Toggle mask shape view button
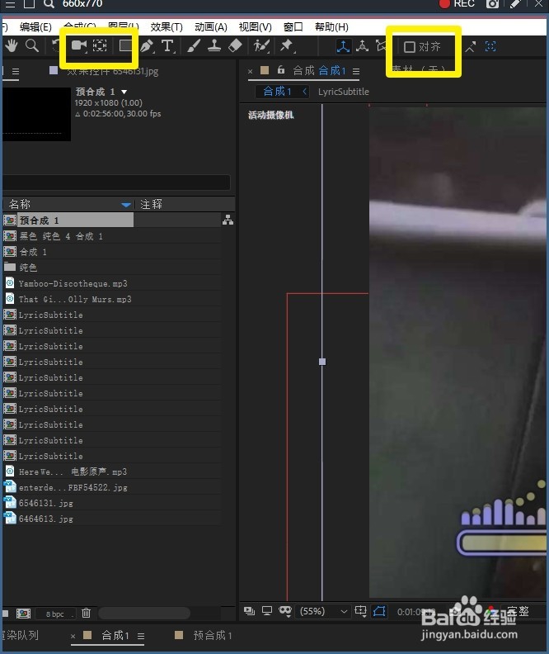 point(379,611)
